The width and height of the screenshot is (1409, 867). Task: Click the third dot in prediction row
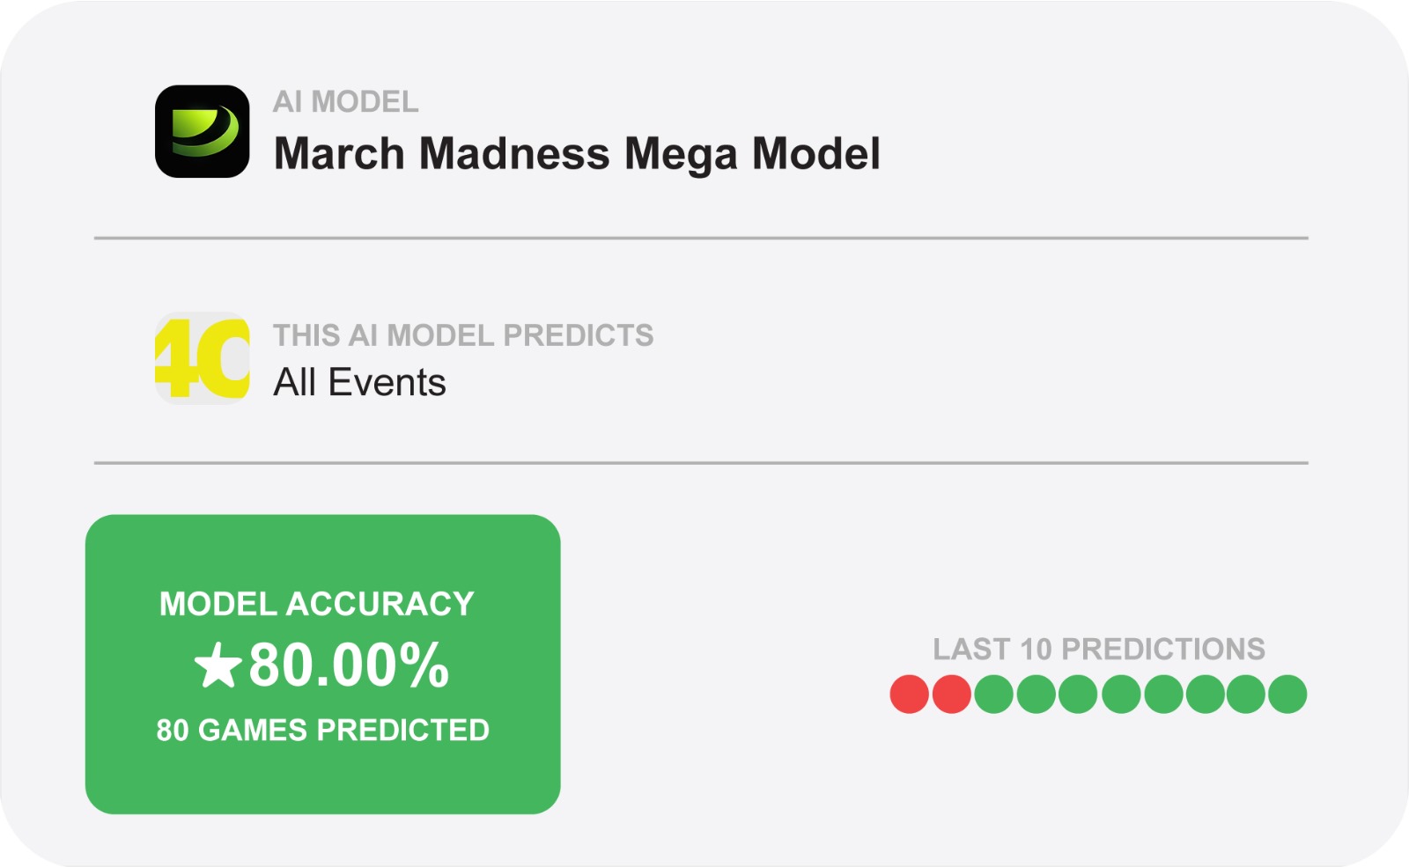click(994, 694)
